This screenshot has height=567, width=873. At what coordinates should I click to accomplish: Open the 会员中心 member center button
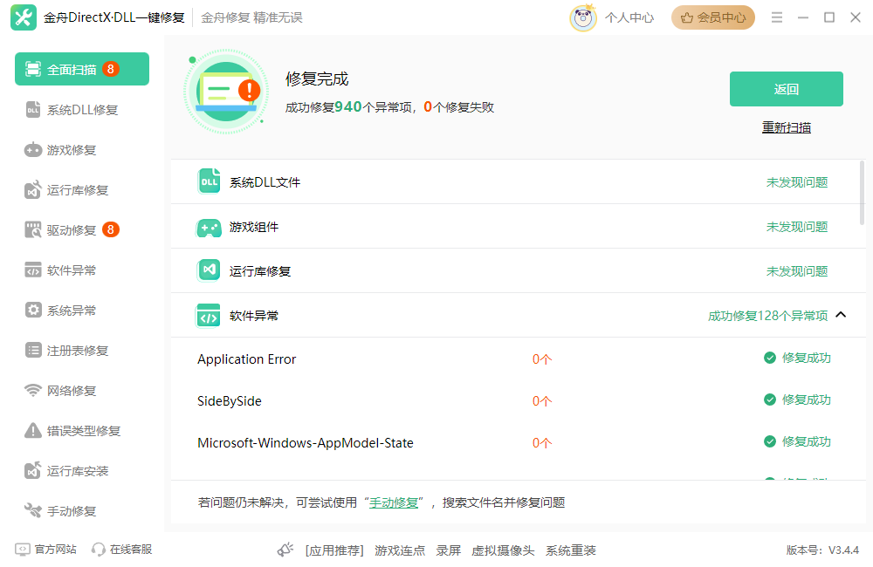point(712,17)
